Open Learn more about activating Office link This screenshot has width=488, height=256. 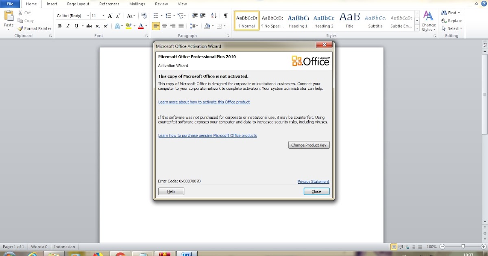[x=204, y=102]
